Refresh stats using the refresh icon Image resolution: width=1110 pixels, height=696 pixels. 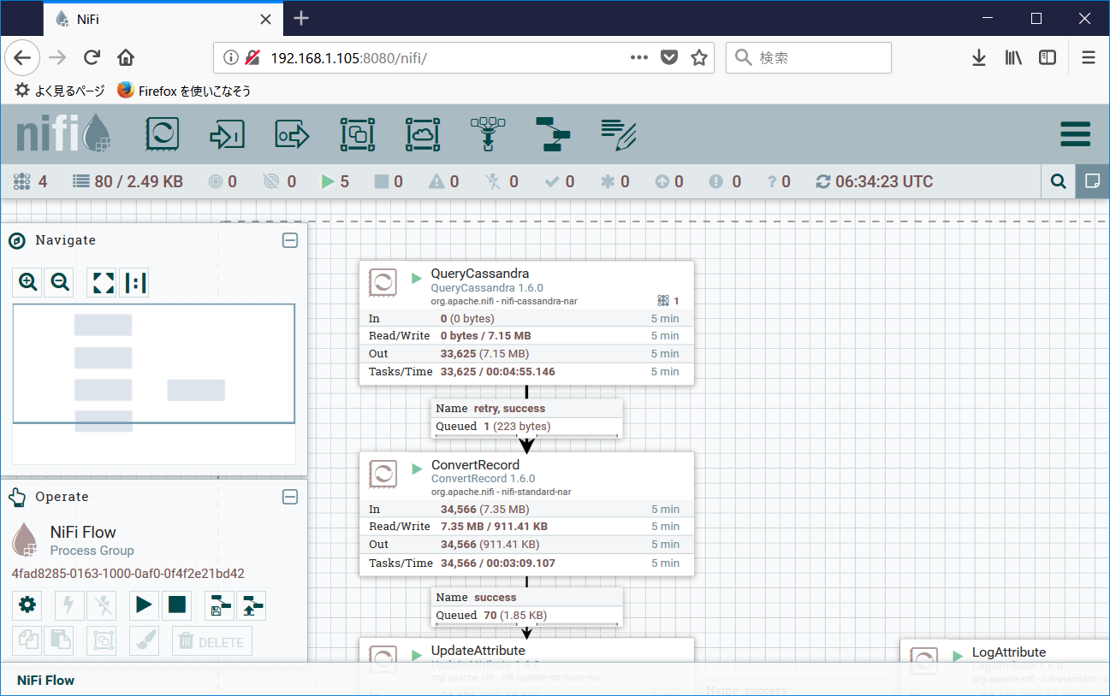point(822,181)
